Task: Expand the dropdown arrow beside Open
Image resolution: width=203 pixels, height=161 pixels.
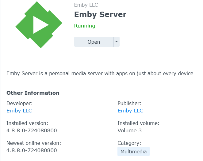Action: (117, 42)
